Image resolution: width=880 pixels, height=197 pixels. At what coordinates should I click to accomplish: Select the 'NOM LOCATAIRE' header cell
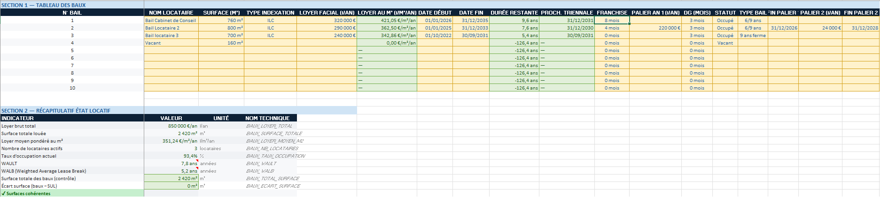[x=171, y=13]
